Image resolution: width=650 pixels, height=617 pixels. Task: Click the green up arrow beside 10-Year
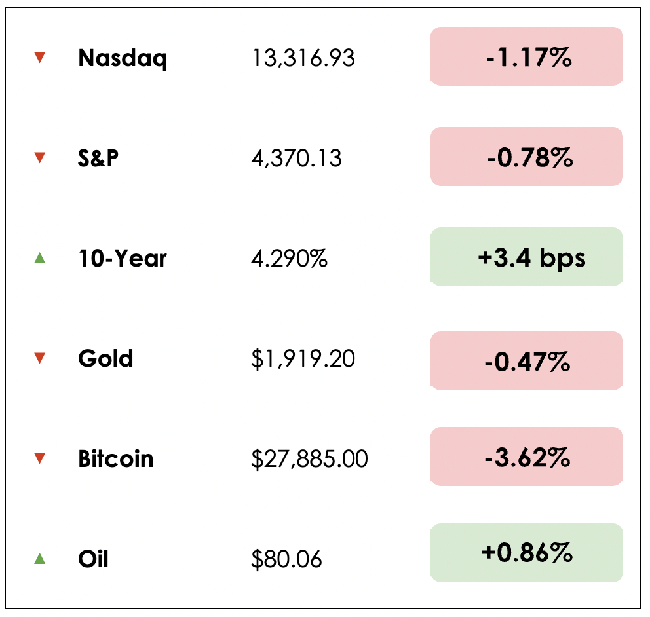click(x=39, y=259)
